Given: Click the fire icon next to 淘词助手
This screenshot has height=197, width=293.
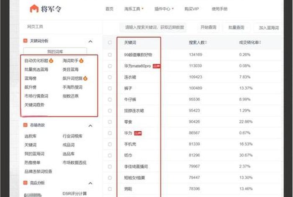Looking at the screenshot, I should click(82, 60).
